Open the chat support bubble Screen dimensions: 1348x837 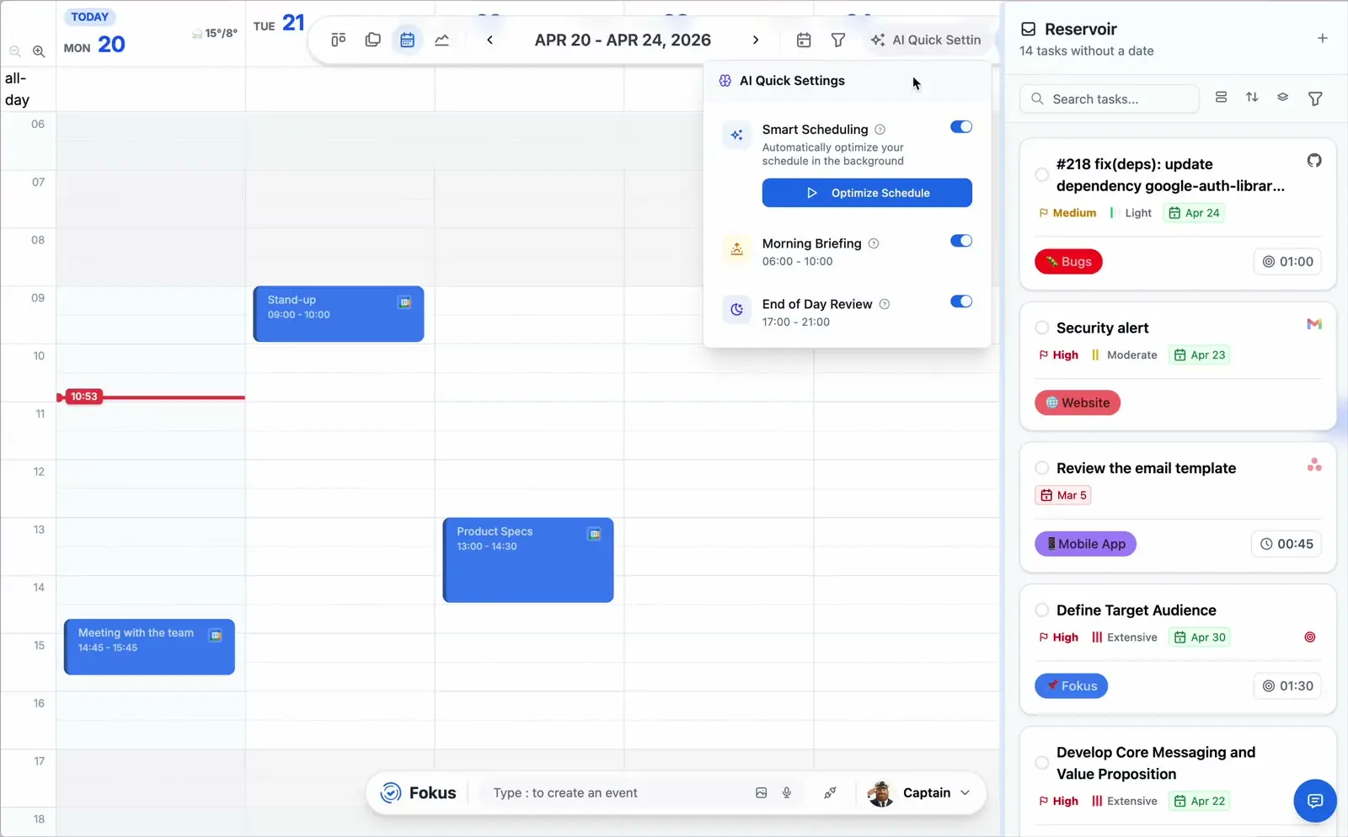point(1315,801)
